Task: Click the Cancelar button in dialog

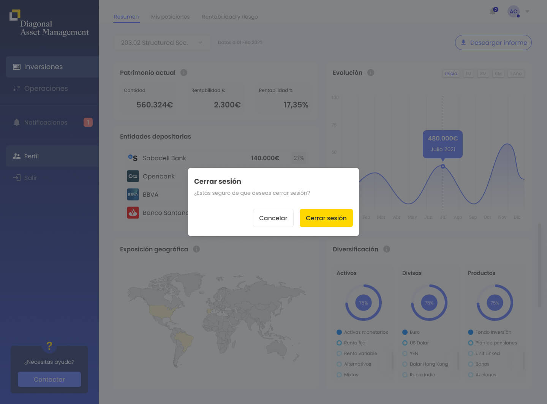Action: pyautogui.click(x=273, y=218)
